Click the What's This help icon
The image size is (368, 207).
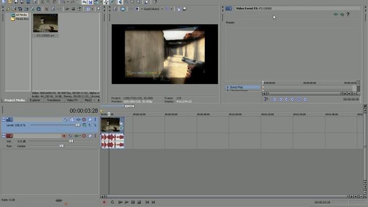coord(155,2)
